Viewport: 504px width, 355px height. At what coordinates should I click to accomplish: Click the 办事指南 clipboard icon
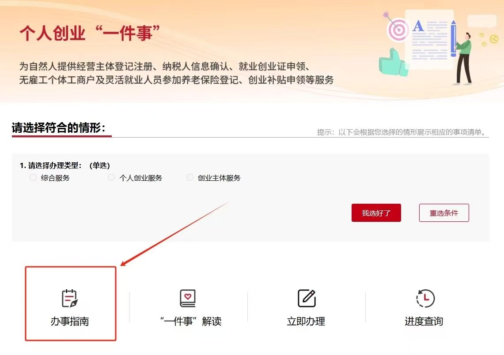pyautogui.click(x=69, y=299)
